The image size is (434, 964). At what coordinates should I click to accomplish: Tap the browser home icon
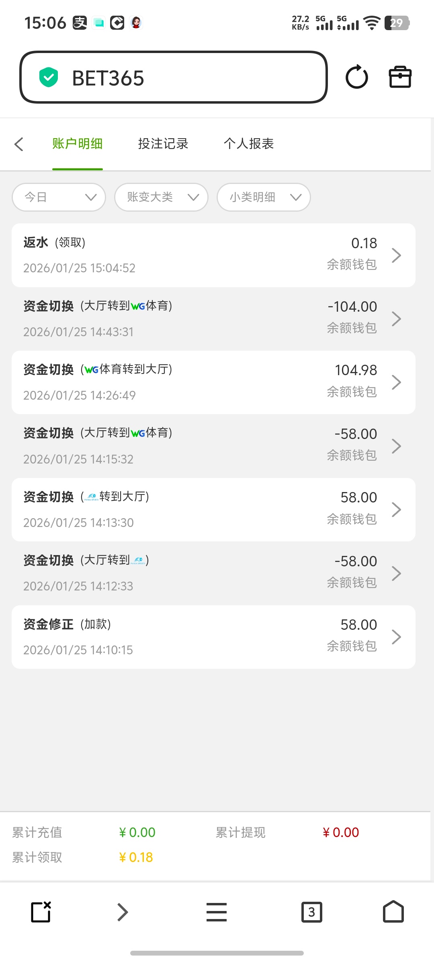pyautogui.click(x=393, y=912)
